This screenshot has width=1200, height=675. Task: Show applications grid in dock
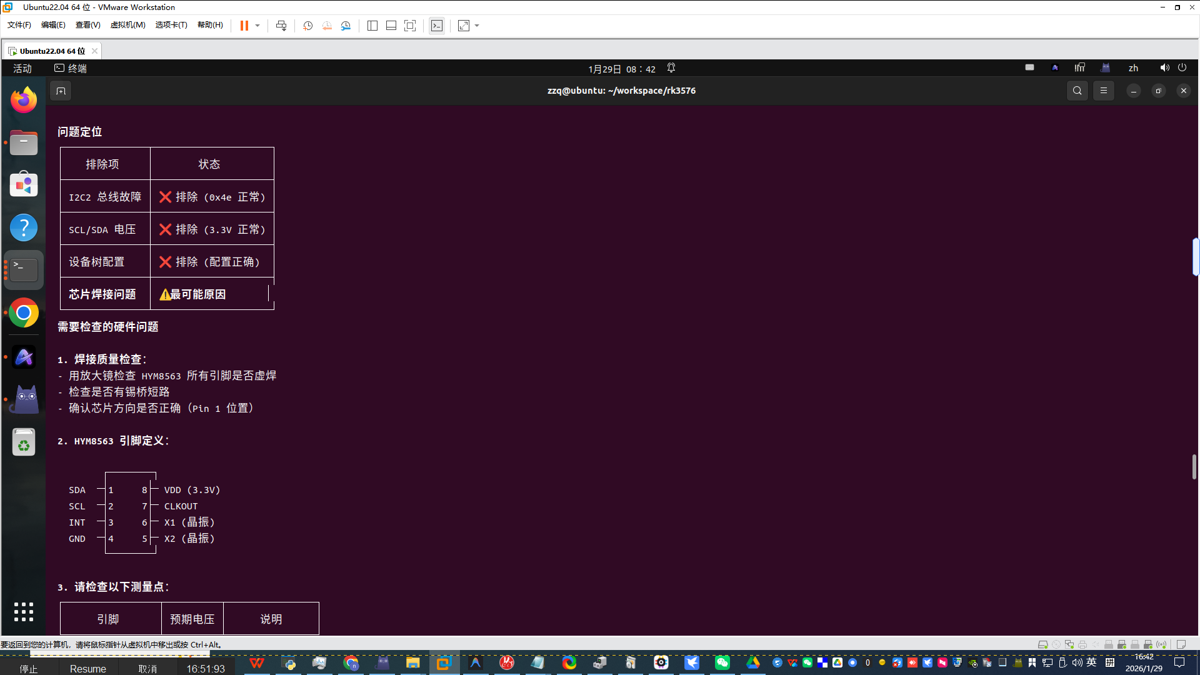pyautogui.click(x=24, y=612)
